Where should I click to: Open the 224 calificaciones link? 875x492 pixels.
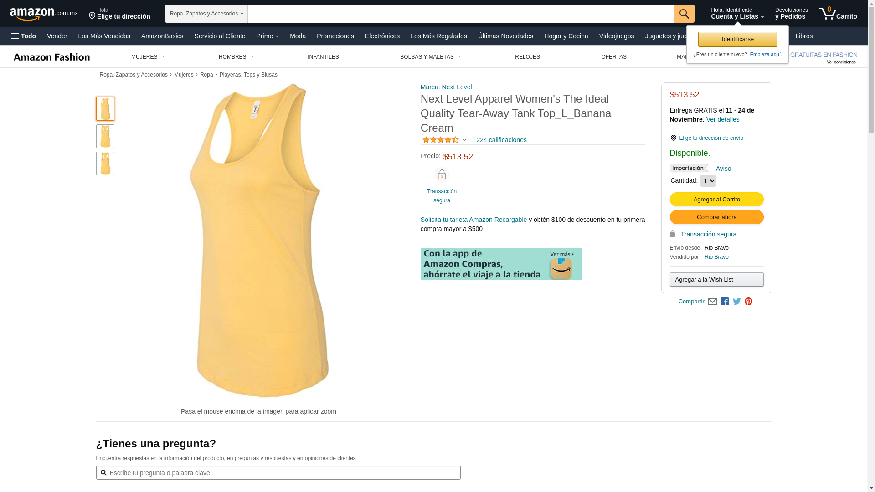pos(501,140)
